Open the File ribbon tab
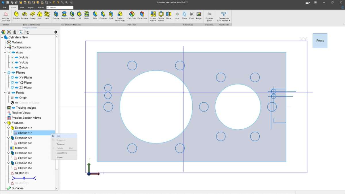The image size is (345, 194). pos(4,7)
